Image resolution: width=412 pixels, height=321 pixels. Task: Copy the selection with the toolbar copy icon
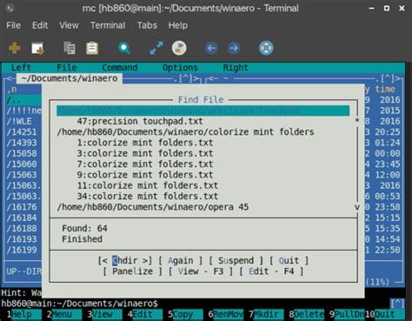[x=70, y=48]
